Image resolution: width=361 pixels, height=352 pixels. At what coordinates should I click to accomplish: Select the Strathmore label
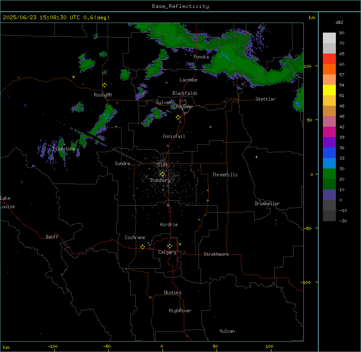click(x=216, y=254)
